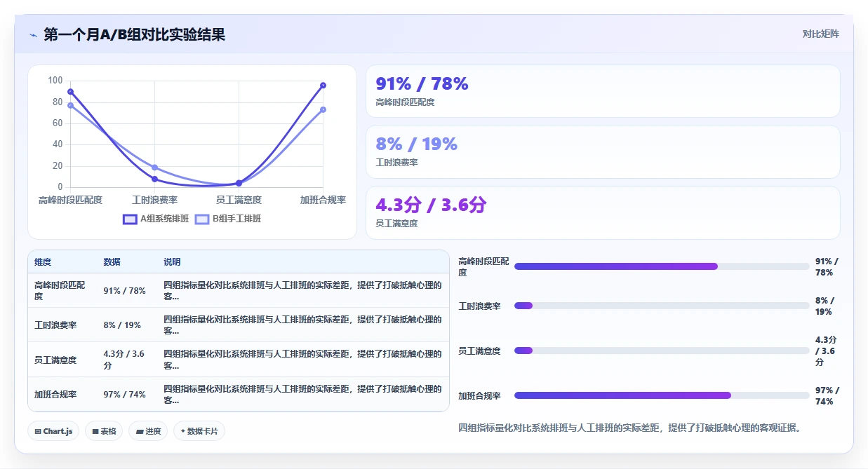The height and width of the screenshot is (469, 868).
Task: Click the 加班合规率 progress bar
Action: coord(662,395)
